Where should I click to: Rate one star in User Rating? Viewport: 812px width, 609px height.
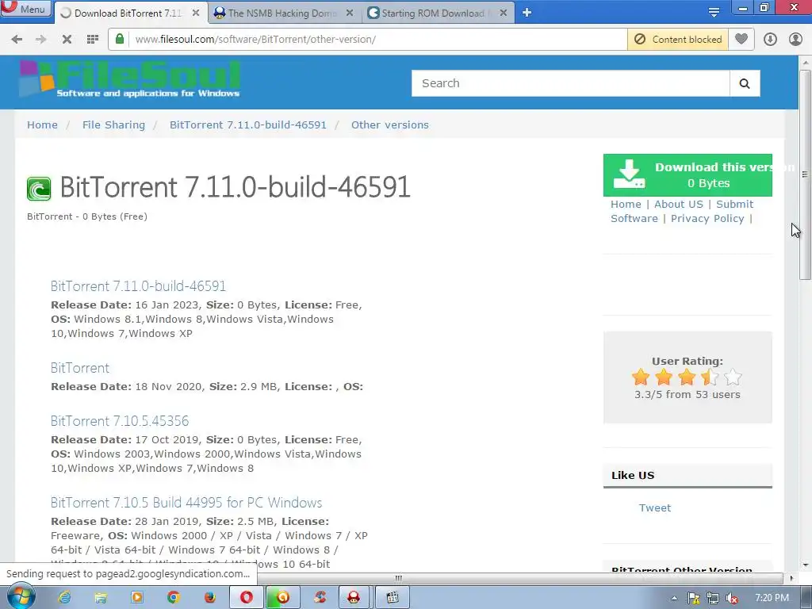pos(641,377)
